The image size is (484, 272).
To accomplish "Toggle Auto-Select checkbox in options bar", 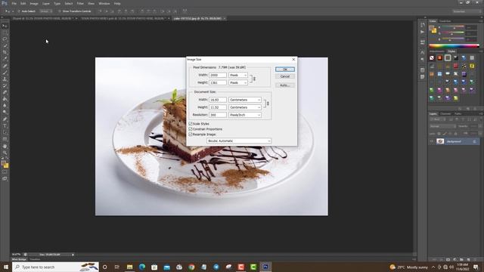I will (18, 11).
